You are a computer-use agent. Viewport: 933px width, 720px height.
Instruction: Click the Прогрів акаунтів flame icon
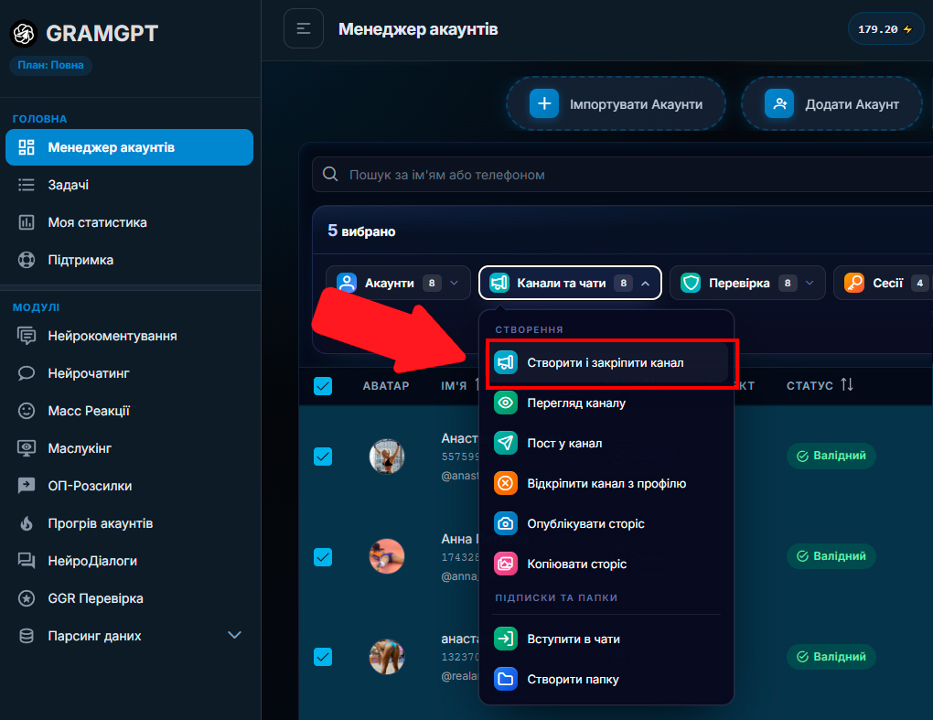click(27, 523)
